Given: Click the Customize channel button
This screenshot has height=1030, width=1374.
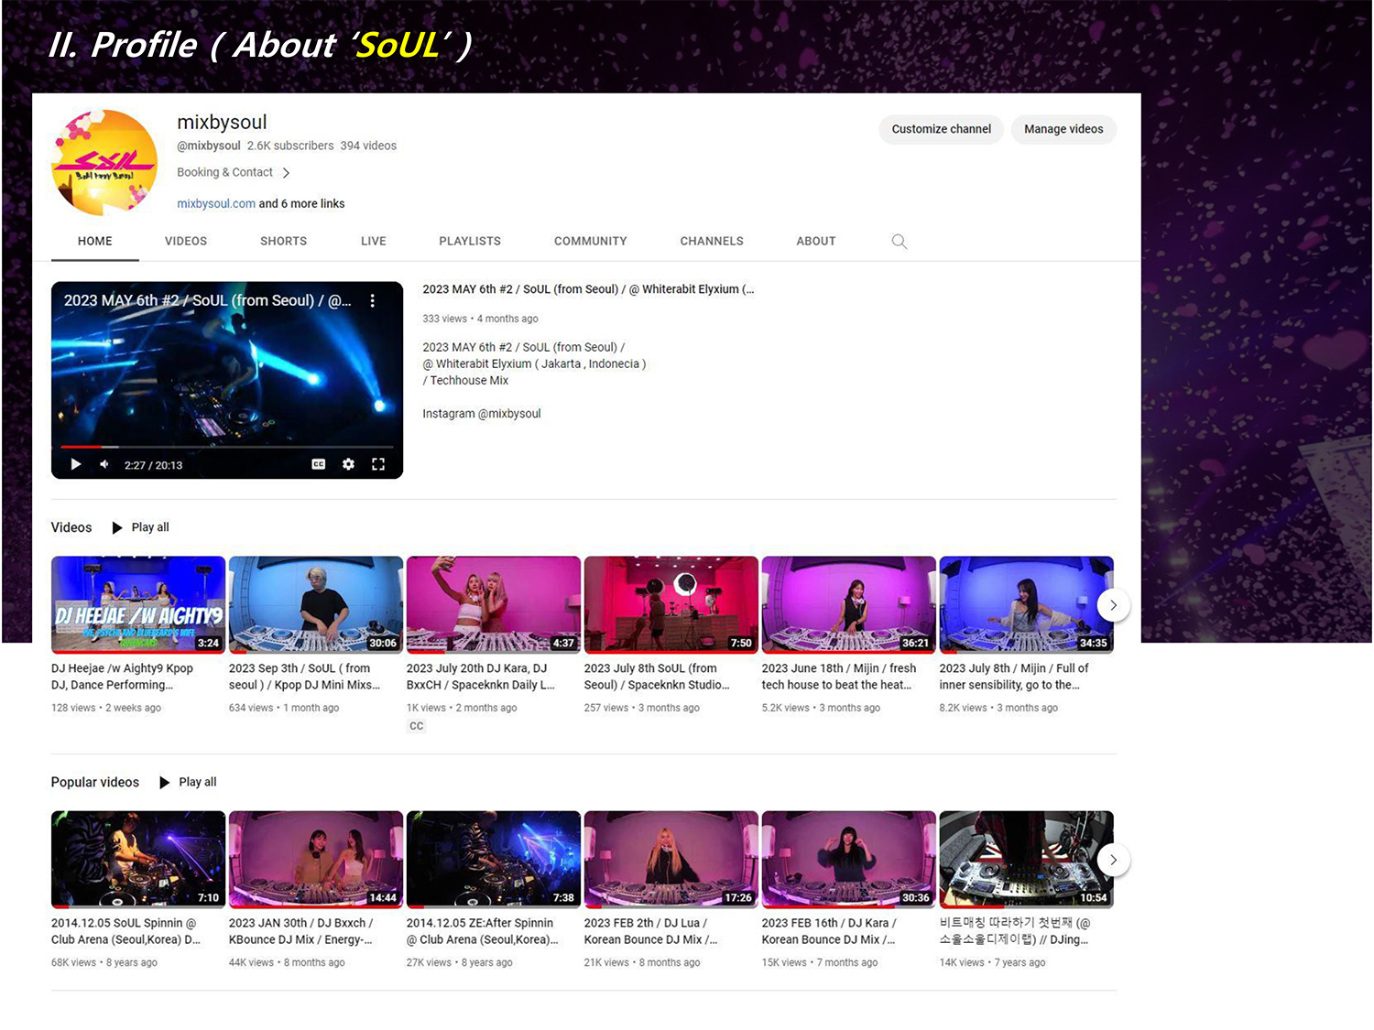Looking at the screenshot, I should point(942,129).
